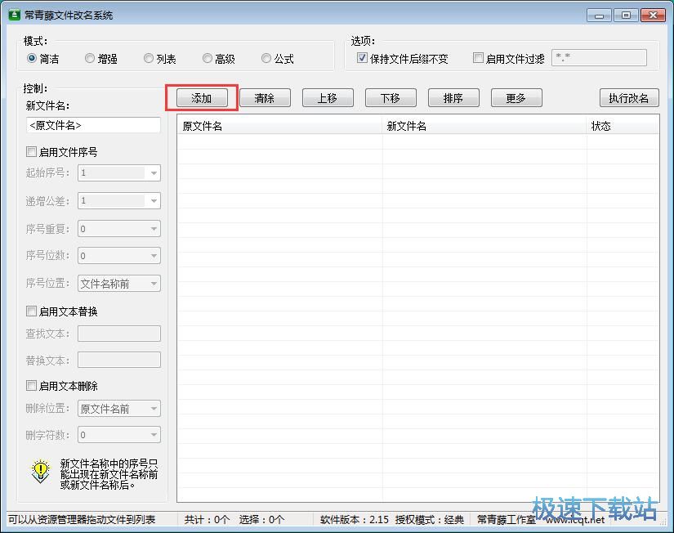This screenshot has height=533, width=674.
Task: Select the 简洁 mode radio button
Action: (x=29, y=58)
